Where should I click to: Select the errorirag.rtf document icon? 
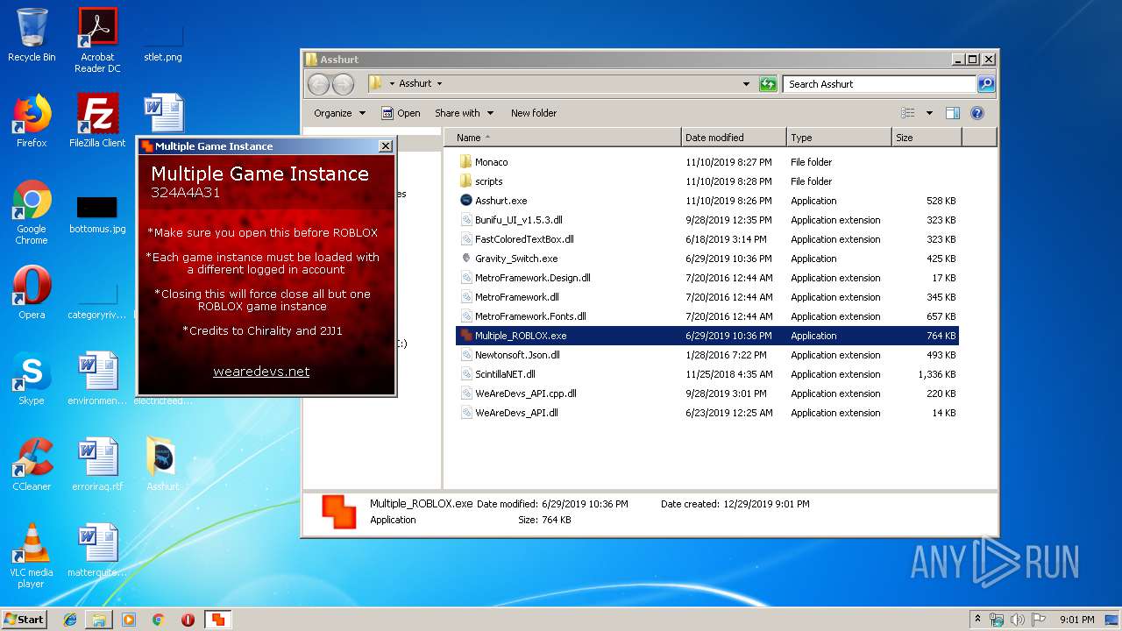pyautogui.click(x=97, y=464)
